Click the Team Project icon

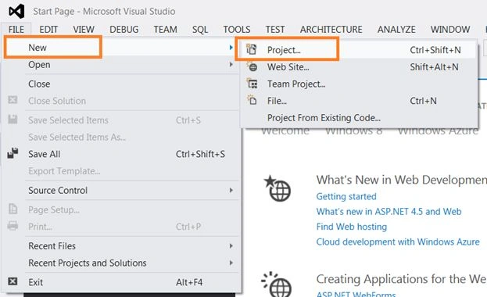click(252, 84)
